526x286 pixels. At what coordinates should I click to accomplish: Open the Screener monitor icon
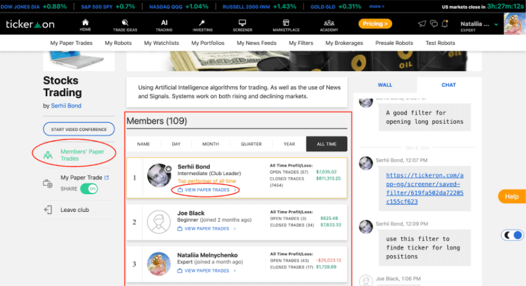[x=242, y=23]
